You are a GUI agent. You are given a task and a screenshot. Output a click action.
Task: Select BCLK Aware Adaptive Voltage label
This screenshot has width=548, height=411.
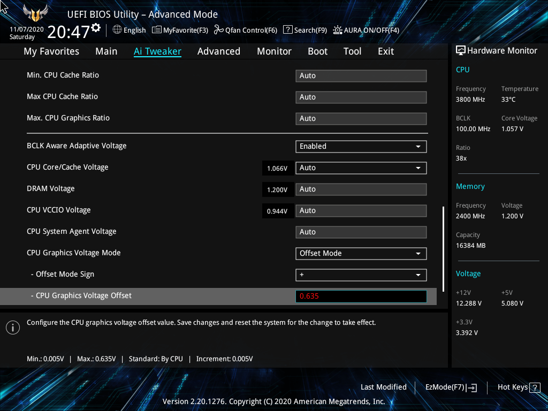tap(77, 146)
